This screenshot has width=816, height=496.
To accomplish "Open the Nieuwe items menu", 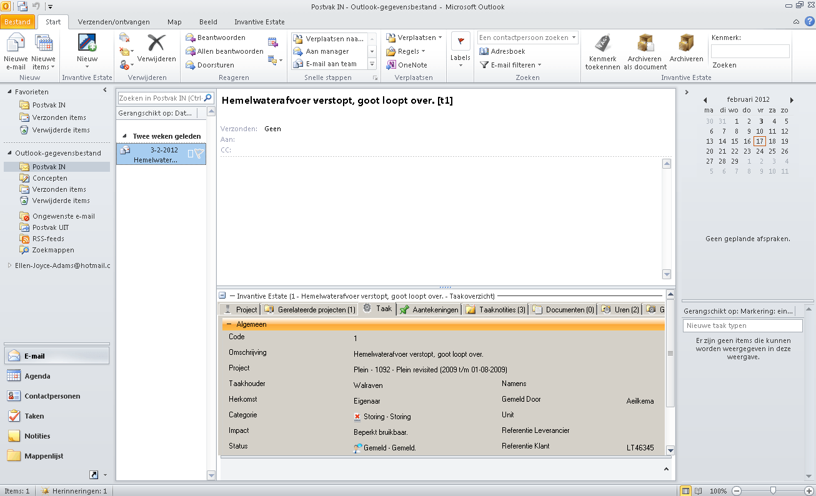I will (x=43, y=52).
